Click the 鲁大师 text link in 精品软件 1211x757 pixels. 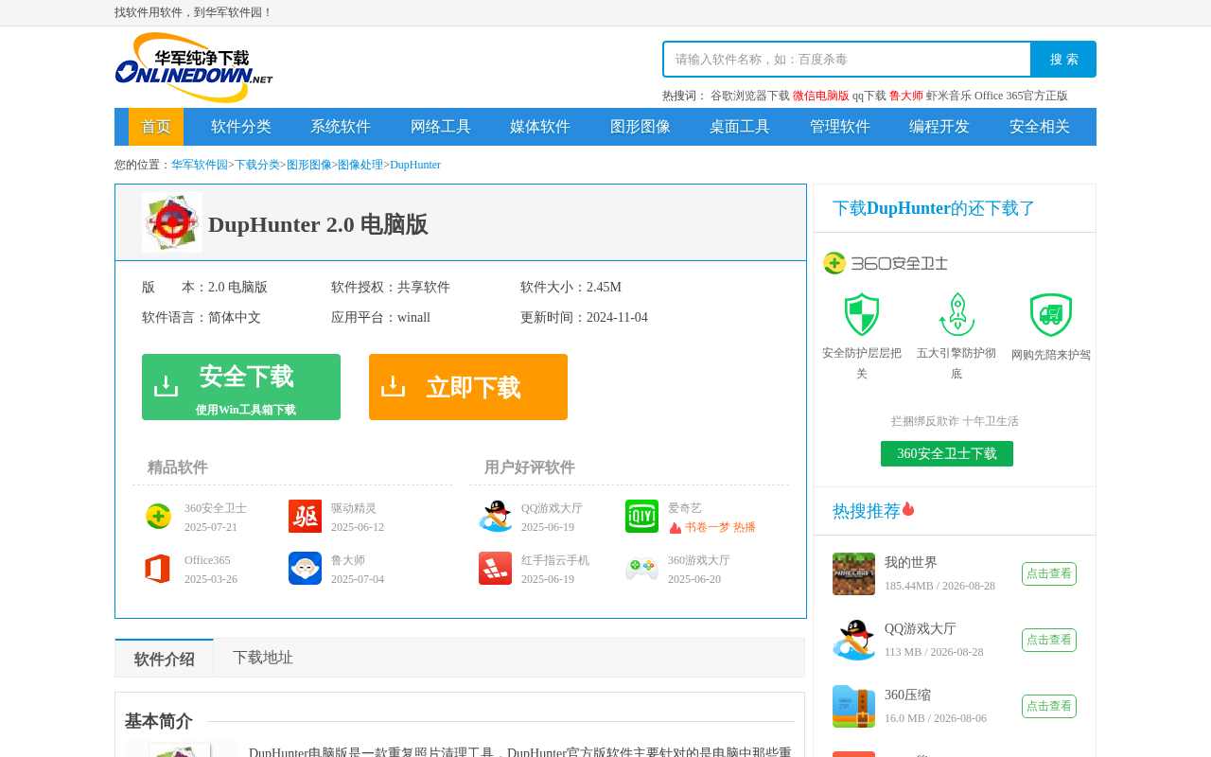pos(348,560)
